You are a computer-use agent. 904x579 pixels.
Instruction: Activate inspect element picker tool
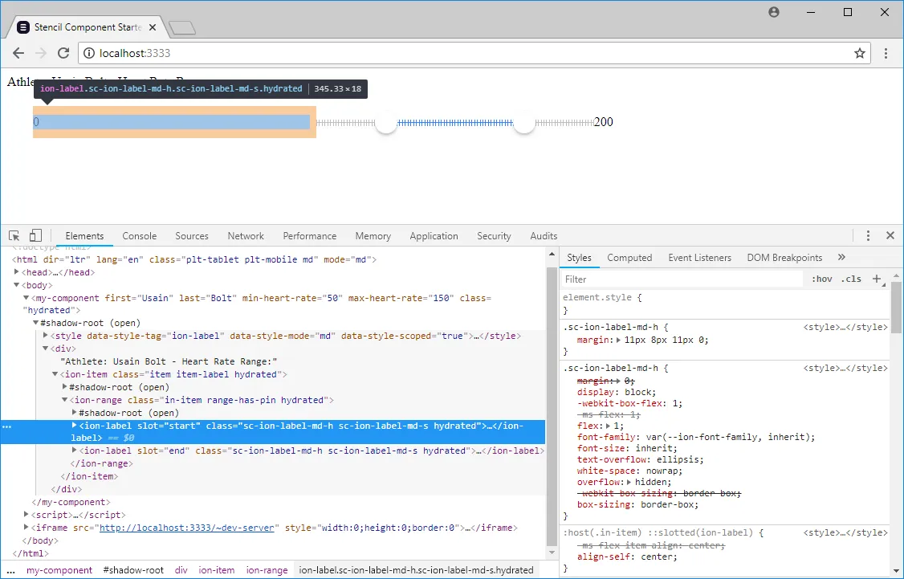[x=14, y=236]
